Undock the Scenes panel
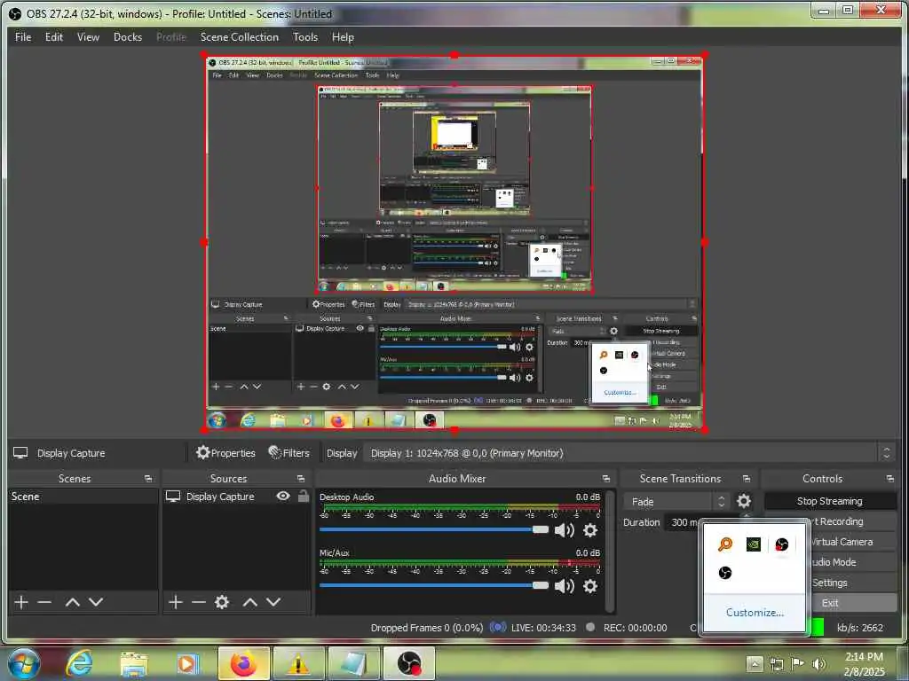The width and height of the screenshot is (909, 681). coord(148,478)
